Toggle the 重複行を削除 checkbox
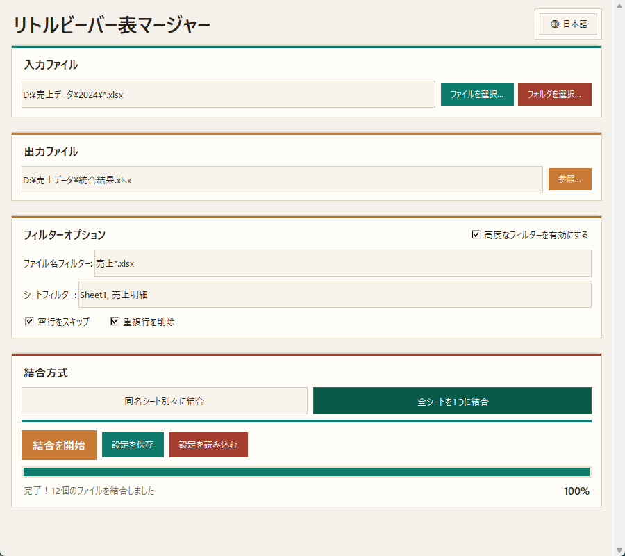The image size is (625, 556). tap(115, 321)
